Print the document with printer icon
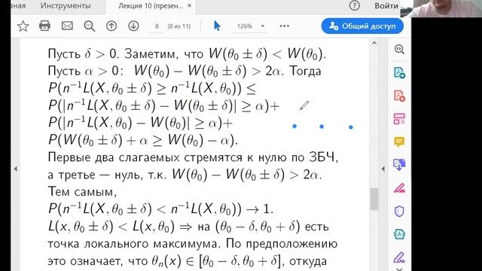Viewport: 482px width, 271px height. 45,26
